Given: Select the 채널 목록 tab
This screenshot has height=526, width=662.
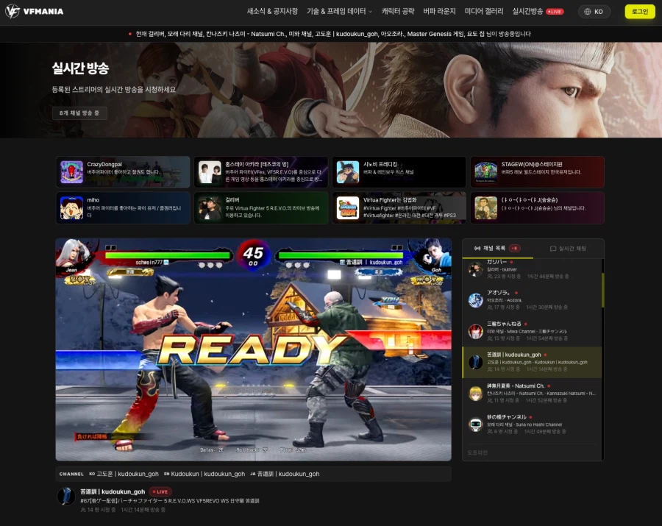Looking at the screenshot, I should click(x=496, y=249).
